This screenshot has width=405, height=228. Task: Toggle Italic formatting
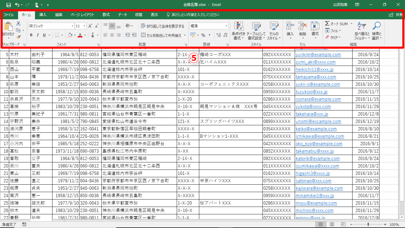click(x=38, y=35)
